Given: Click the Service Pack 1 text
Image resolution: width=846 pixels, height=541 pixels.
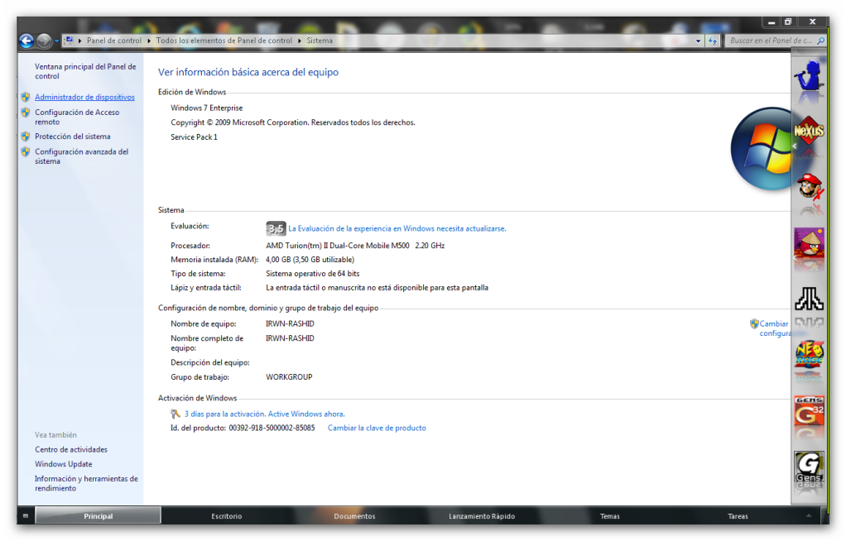Looking at the screenshot, I should [195, 137].
